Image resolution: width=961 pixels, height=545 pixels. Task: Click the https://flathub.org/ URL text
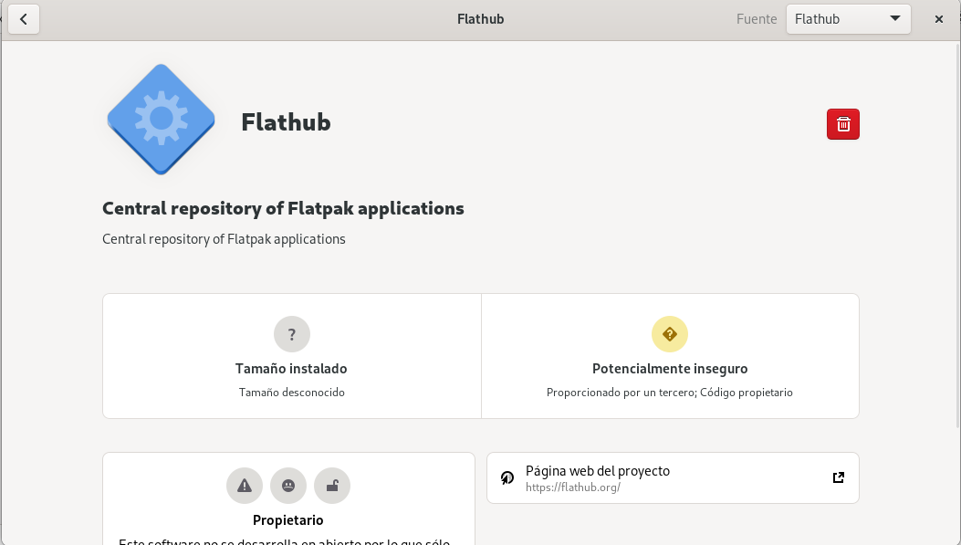[572, 487]
